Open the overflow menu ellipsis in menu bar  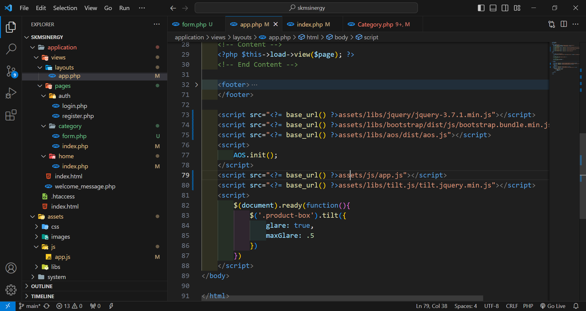pos(142,8)
